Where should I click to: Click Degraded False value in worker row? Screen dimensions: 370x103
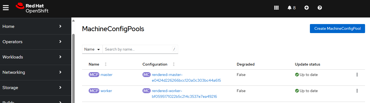[x=241, y=91]
